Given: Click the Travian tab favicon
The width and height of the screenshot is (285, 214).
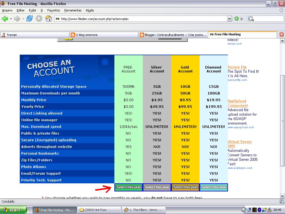Looking at the screenshot, I should (3, 35).
